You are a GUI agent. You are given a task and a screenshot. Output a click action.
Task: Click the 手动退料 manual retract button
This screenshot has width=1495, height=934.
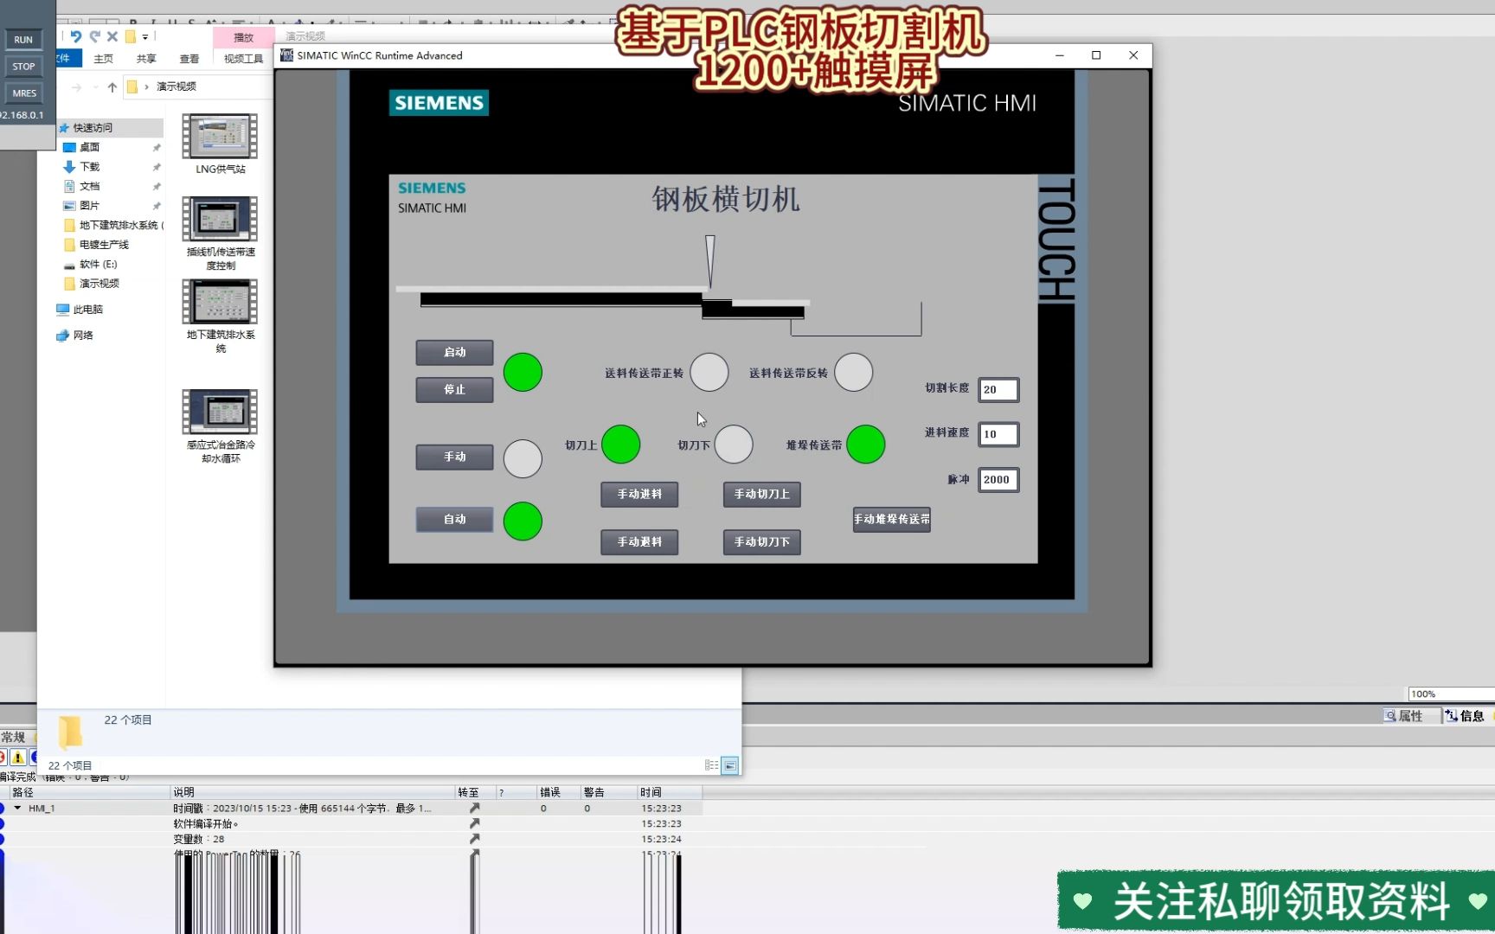point(639,542)
